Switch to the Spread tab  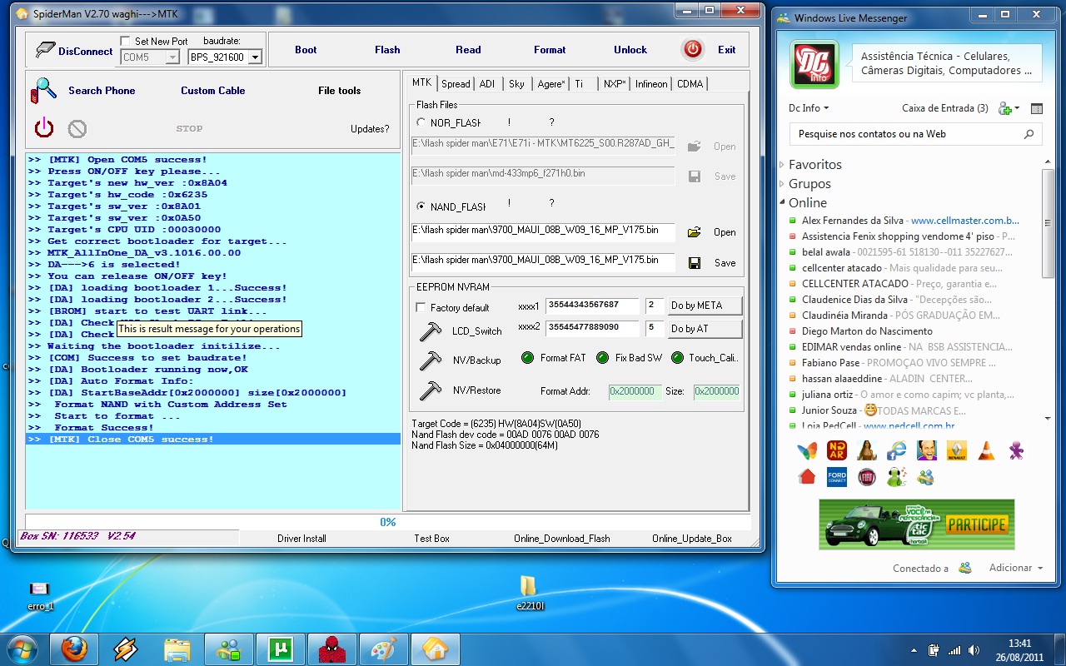tap(456, 84)
